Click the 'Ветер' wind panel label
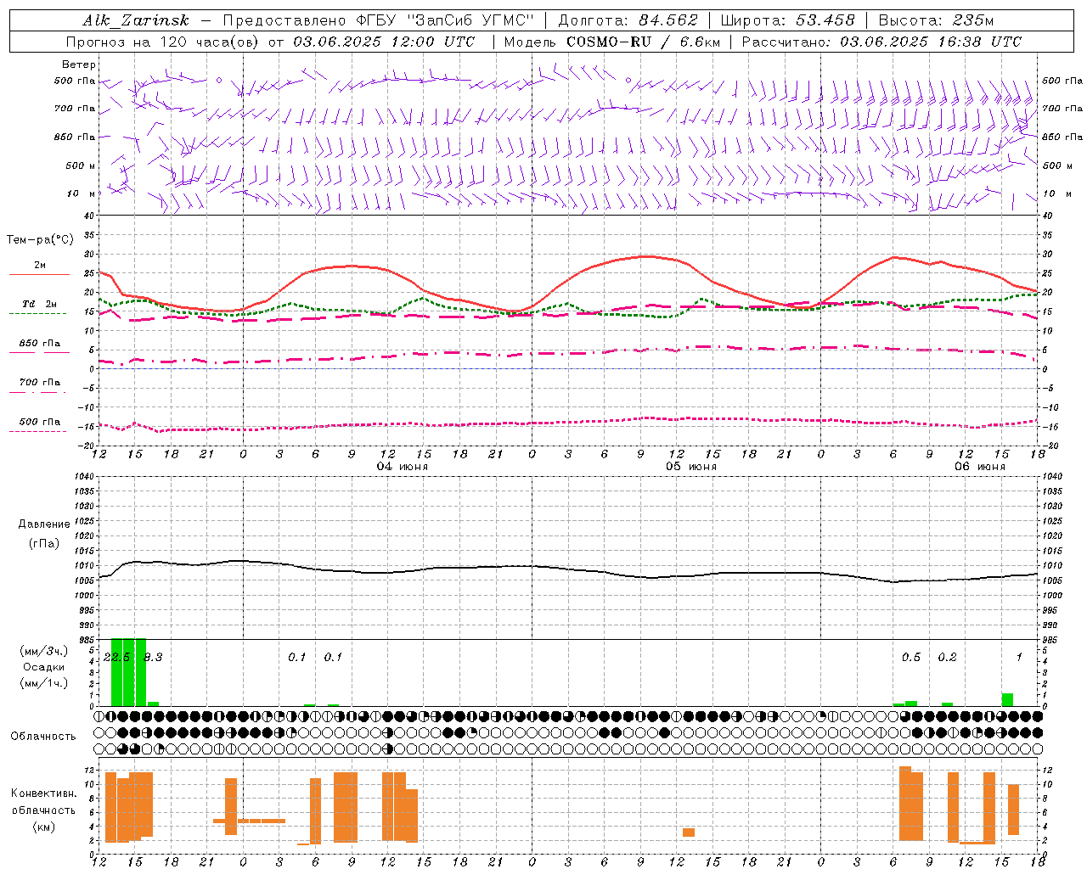The height and width of the screenshot is (869, 1087). pyautogui.click(x=79, y=64)
